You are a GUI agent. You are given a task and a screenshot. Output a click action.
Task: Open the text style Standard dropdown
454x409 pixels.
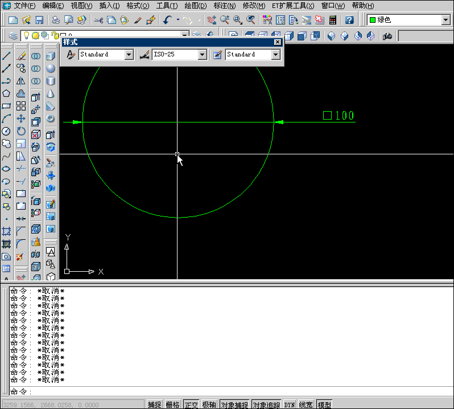tap(129, 55)
